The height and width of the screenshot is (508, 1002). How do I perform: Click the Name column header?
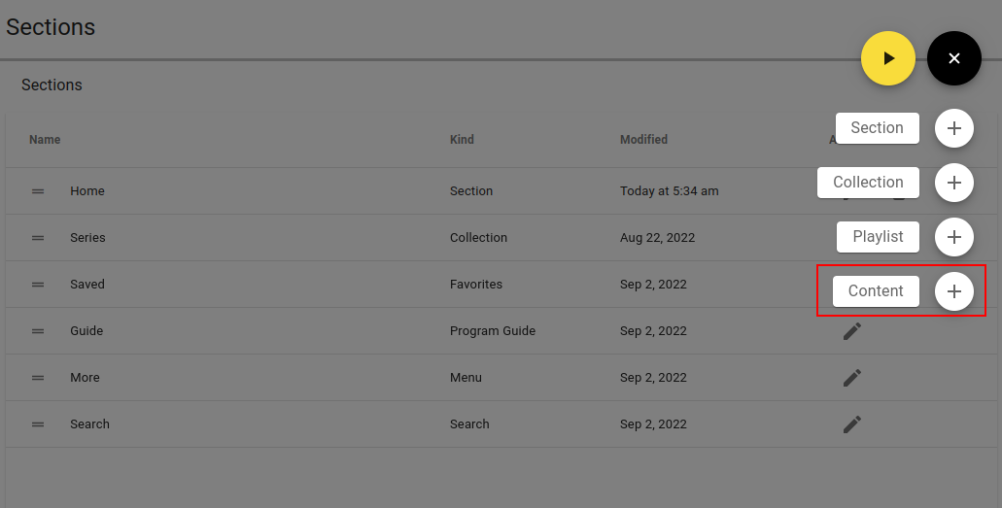45,139
